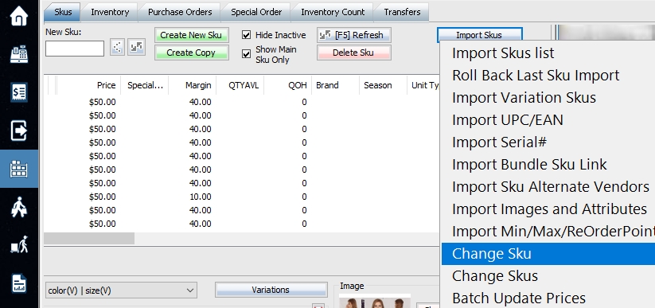The image size is (655, 308).
Task: Click the red Delete Sku button
Action: pos(354,53)
